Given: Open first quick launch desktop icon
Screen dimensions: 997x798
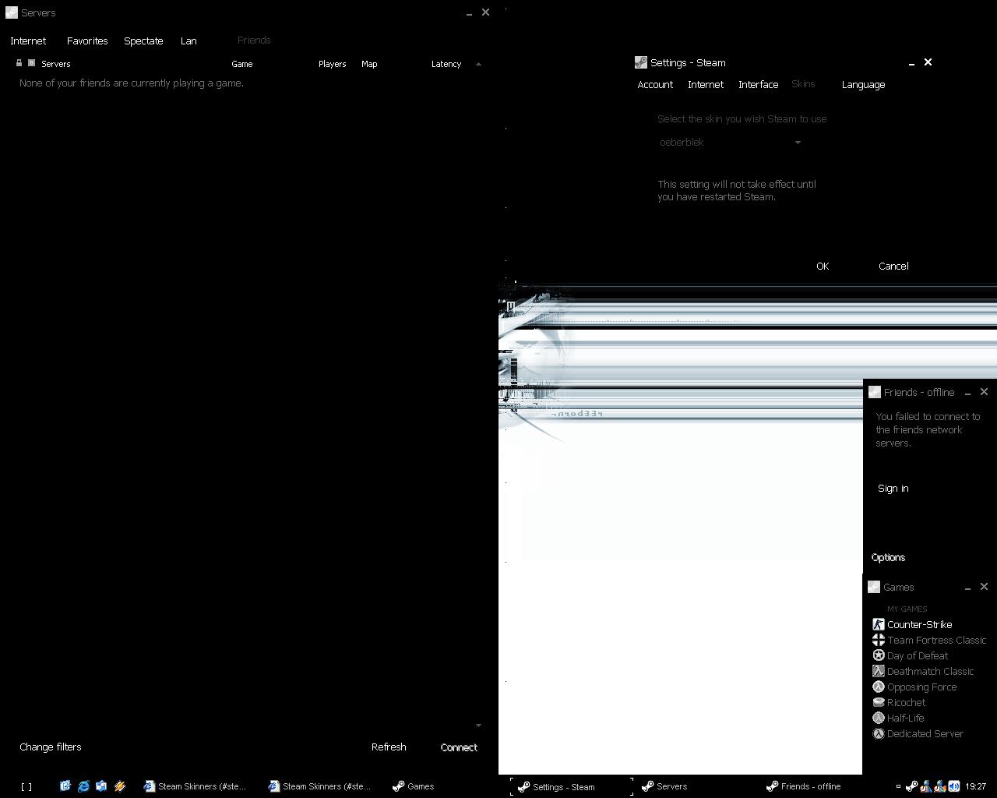Looking at the screenshot, I should [x=65, y=786].
